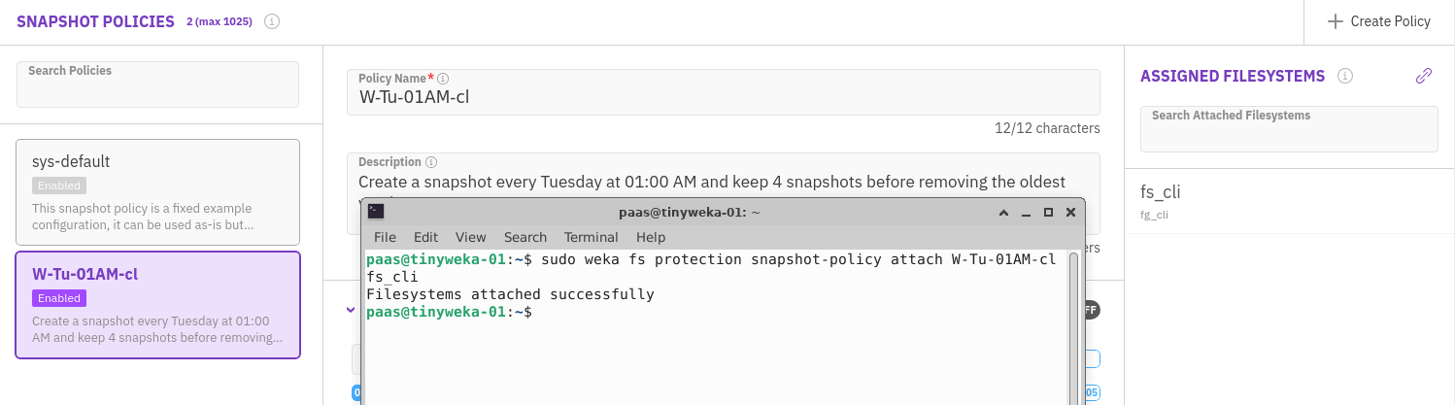Select the sys-default snapshot policy card
Viewport: 1455px width, 405px height.
(x=157, y=192)
